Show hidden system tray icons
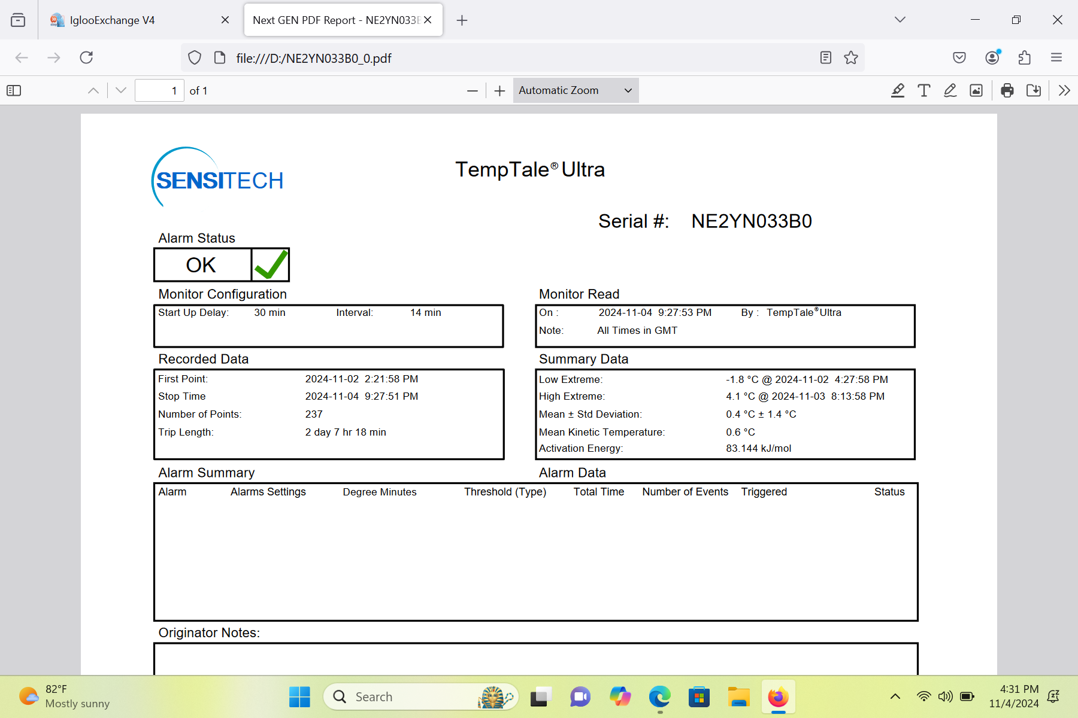1078x718 pixels. (x=895, y=696)
